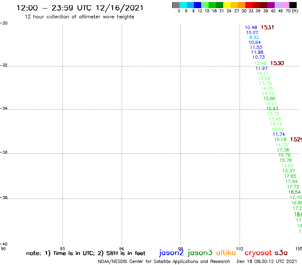302x265 pixels.
Task: Click the pink swatch in the color scale
Action: tap(286, 5)
